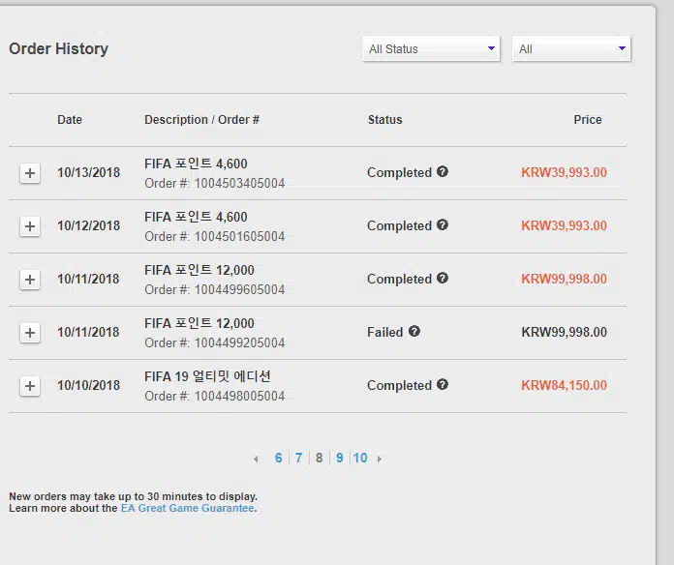
Task: Click order number 1004499205004
Action: (239, 343)
